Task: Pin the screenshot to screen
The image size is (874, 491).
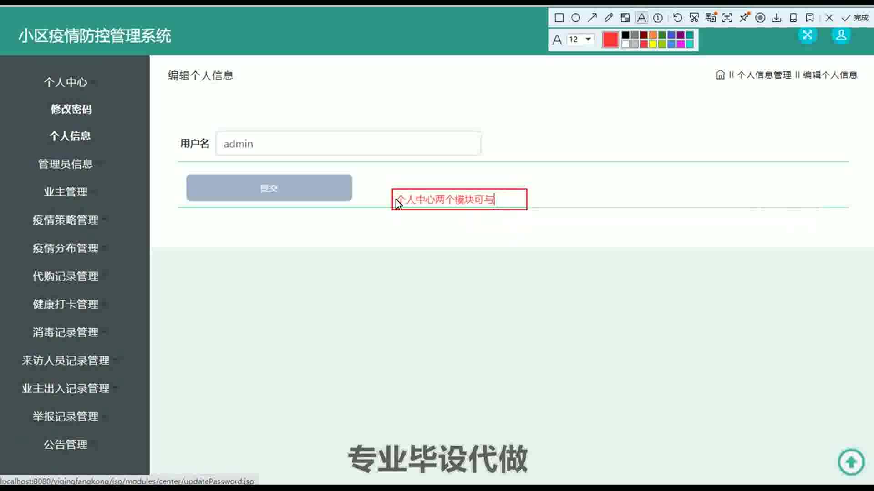Action: (744, 18)
